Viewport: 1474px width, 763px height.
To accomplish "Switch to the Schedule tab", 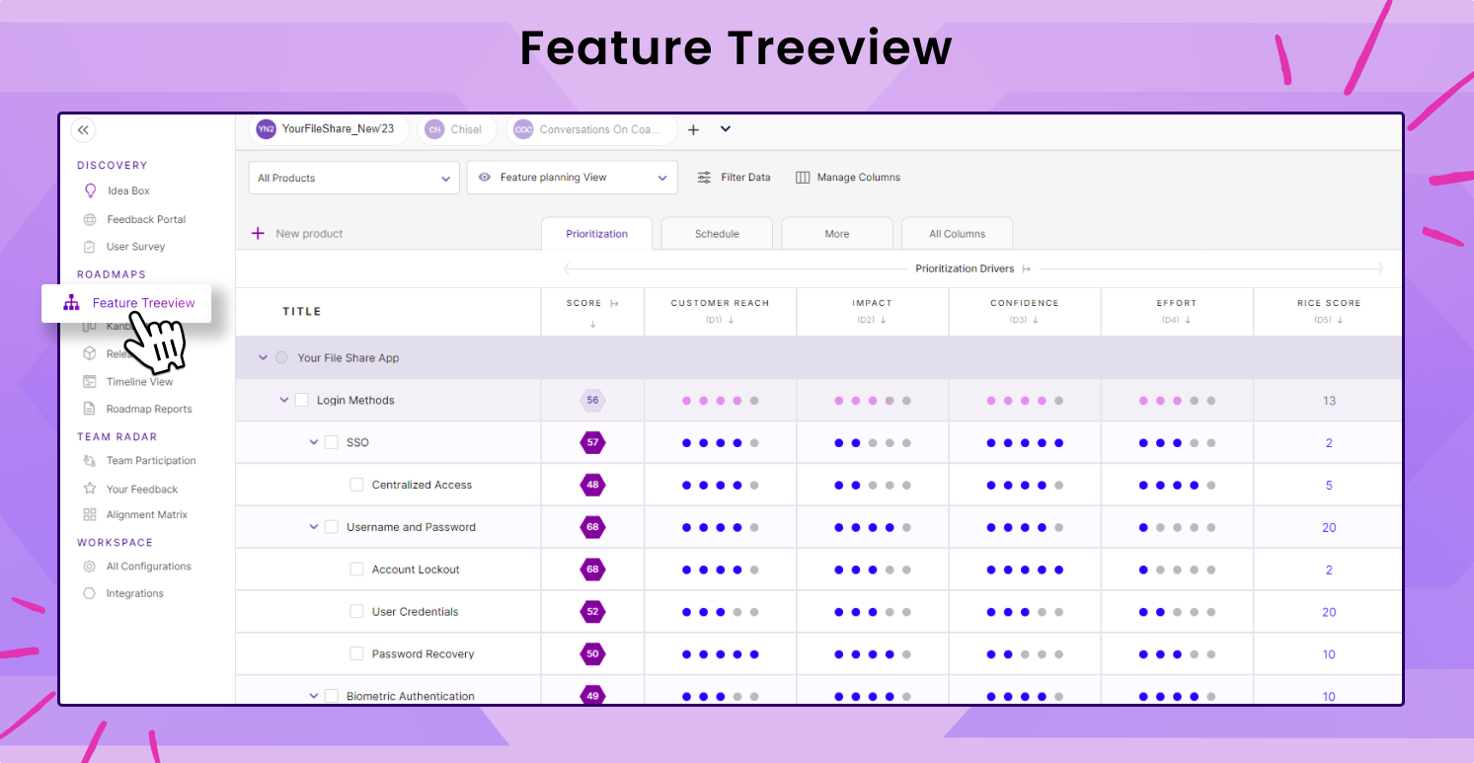I will pos(717,234).
